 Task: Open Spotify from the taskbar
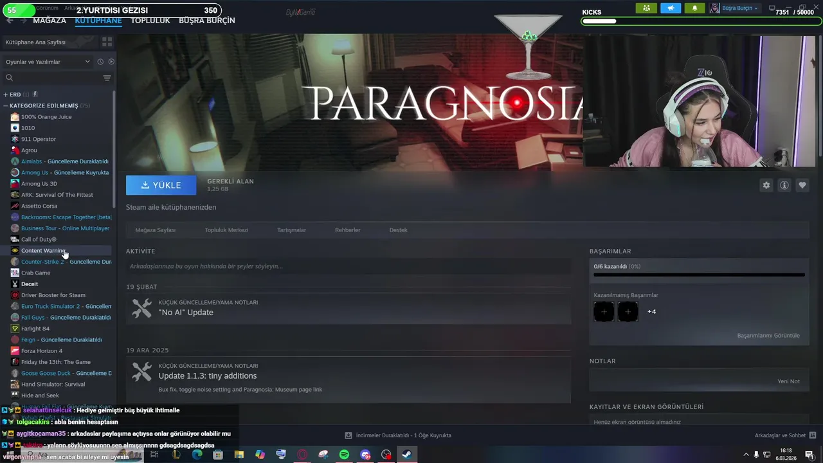click(x=344, y=455)
